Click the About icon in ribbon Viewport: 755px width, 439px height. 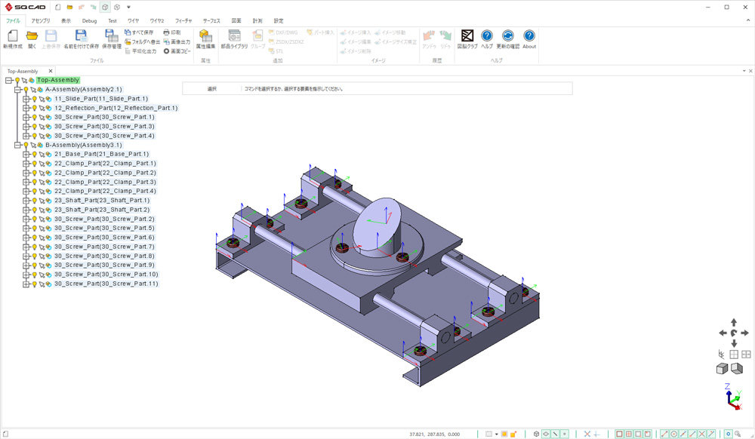point(529,36)
